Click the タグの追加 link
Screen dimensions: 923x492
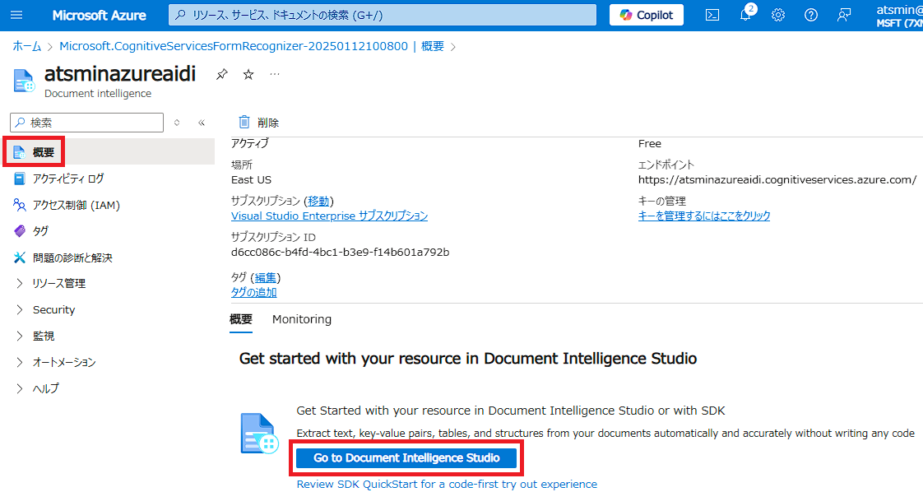253,293
